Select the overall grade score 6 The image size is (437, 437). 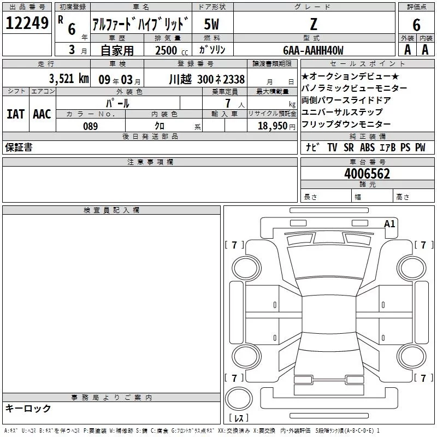(416, 25)
